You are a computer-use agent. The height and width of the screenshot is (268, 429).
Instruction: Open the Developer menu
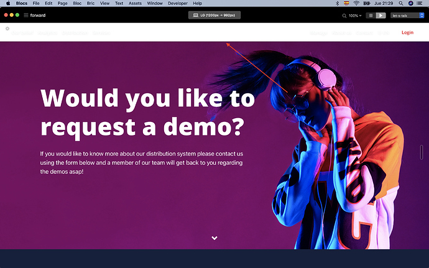(x=178, y=4)
